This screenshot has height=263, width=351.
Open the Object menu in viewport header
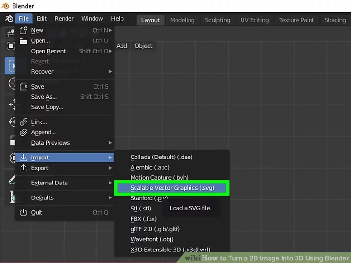[x=143, y=46]
